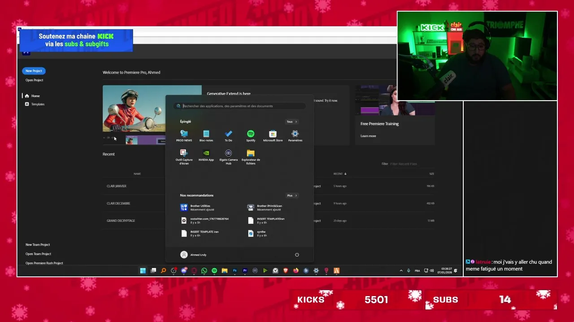Image resolution: width=574 pixels, height=322 pixels.
Task: Click Open Premiere Rush Project link
Action: pyautogui.click(x=44, y=263)
